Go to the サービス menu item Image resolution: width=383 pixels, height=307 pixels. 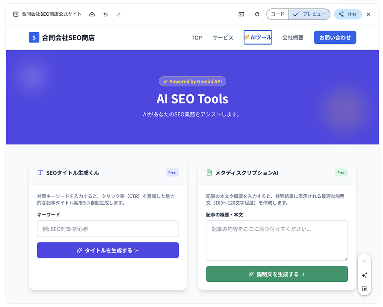click(x=223, y=38)
